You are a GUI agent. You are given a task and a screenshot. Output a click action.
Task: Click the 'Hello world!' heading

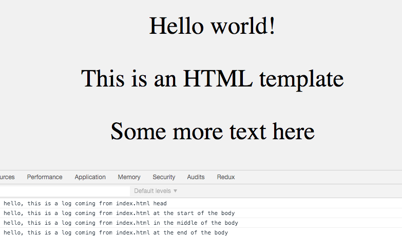pos(212,26)
